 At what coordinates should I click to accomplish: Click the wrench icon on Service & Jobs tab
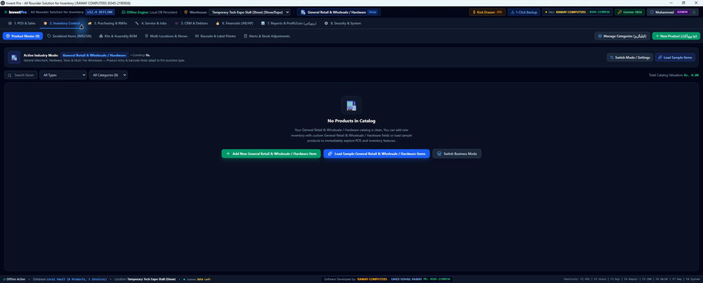pos(137,23)
